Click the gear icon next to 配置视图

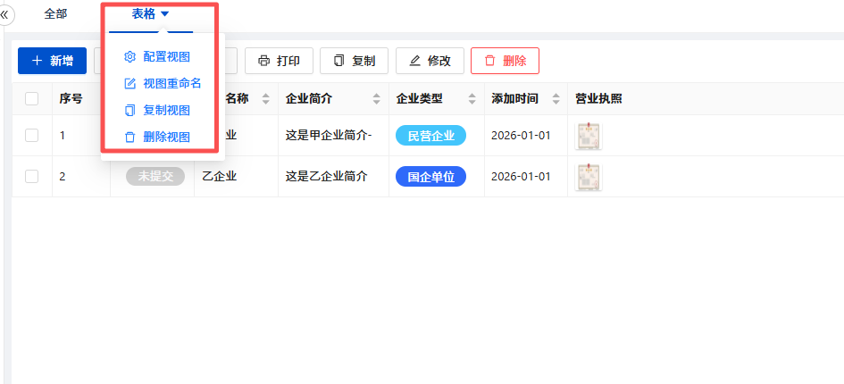tap(130, 56)
